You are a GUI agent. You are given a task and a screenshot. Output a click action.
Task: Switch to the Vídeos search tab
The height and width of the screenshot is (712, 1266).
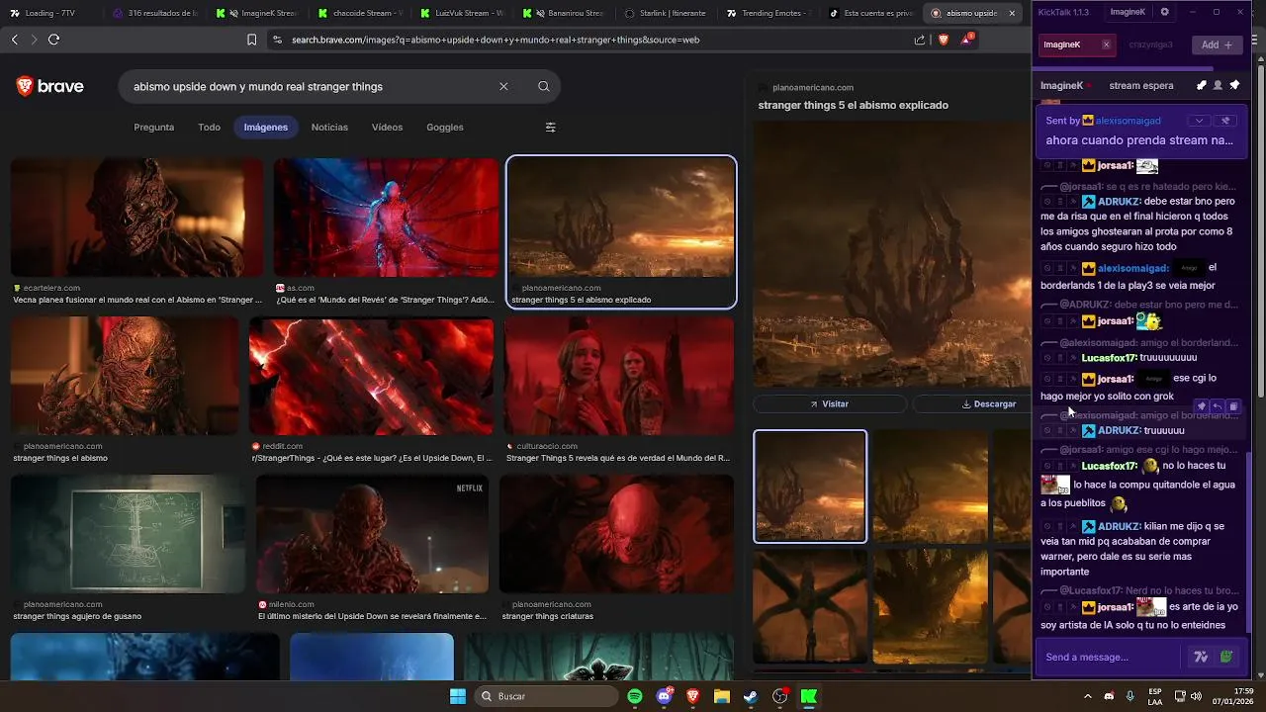(387, 127)
